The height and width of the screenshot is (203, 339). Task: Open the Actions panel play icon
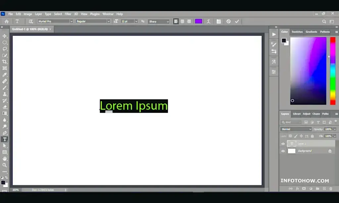[274, 34]
